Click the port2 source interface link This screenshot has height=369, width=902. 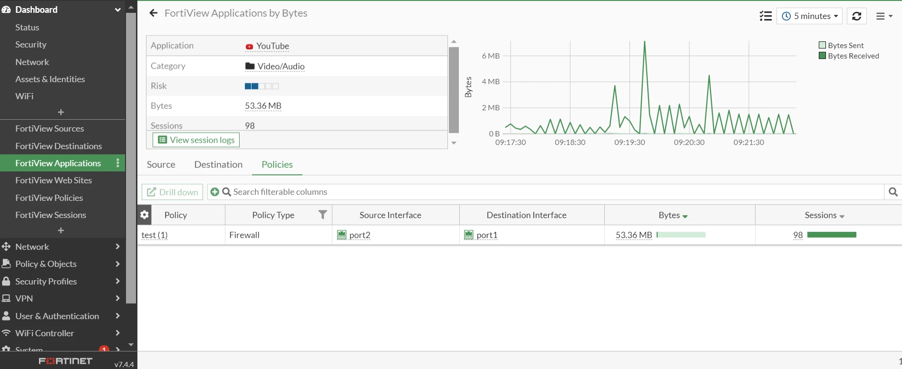359,235
